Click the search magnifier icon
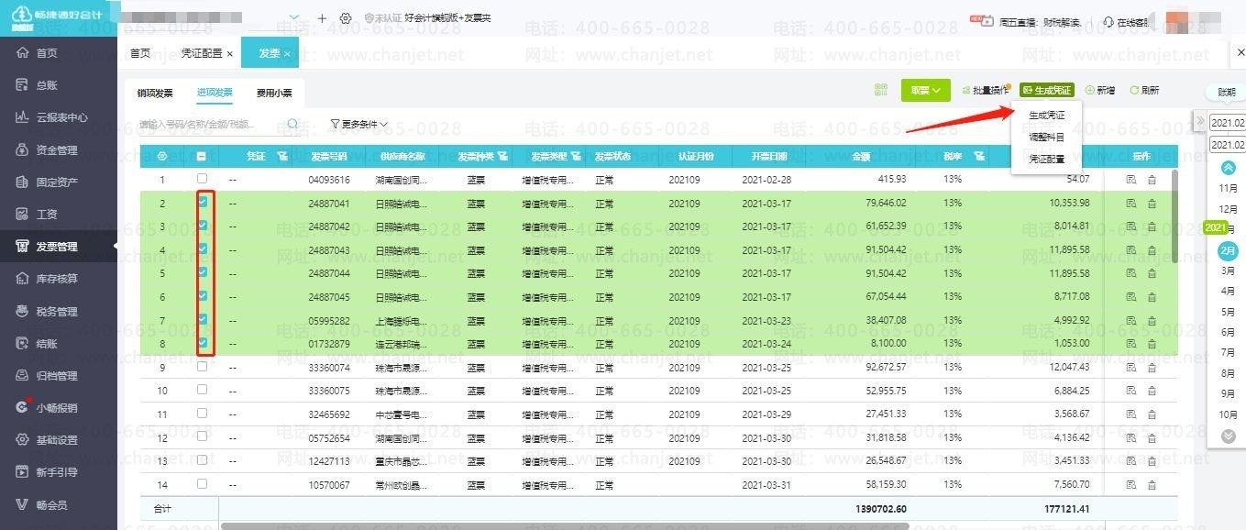The image size is (1246, 530). click(292, 124)
